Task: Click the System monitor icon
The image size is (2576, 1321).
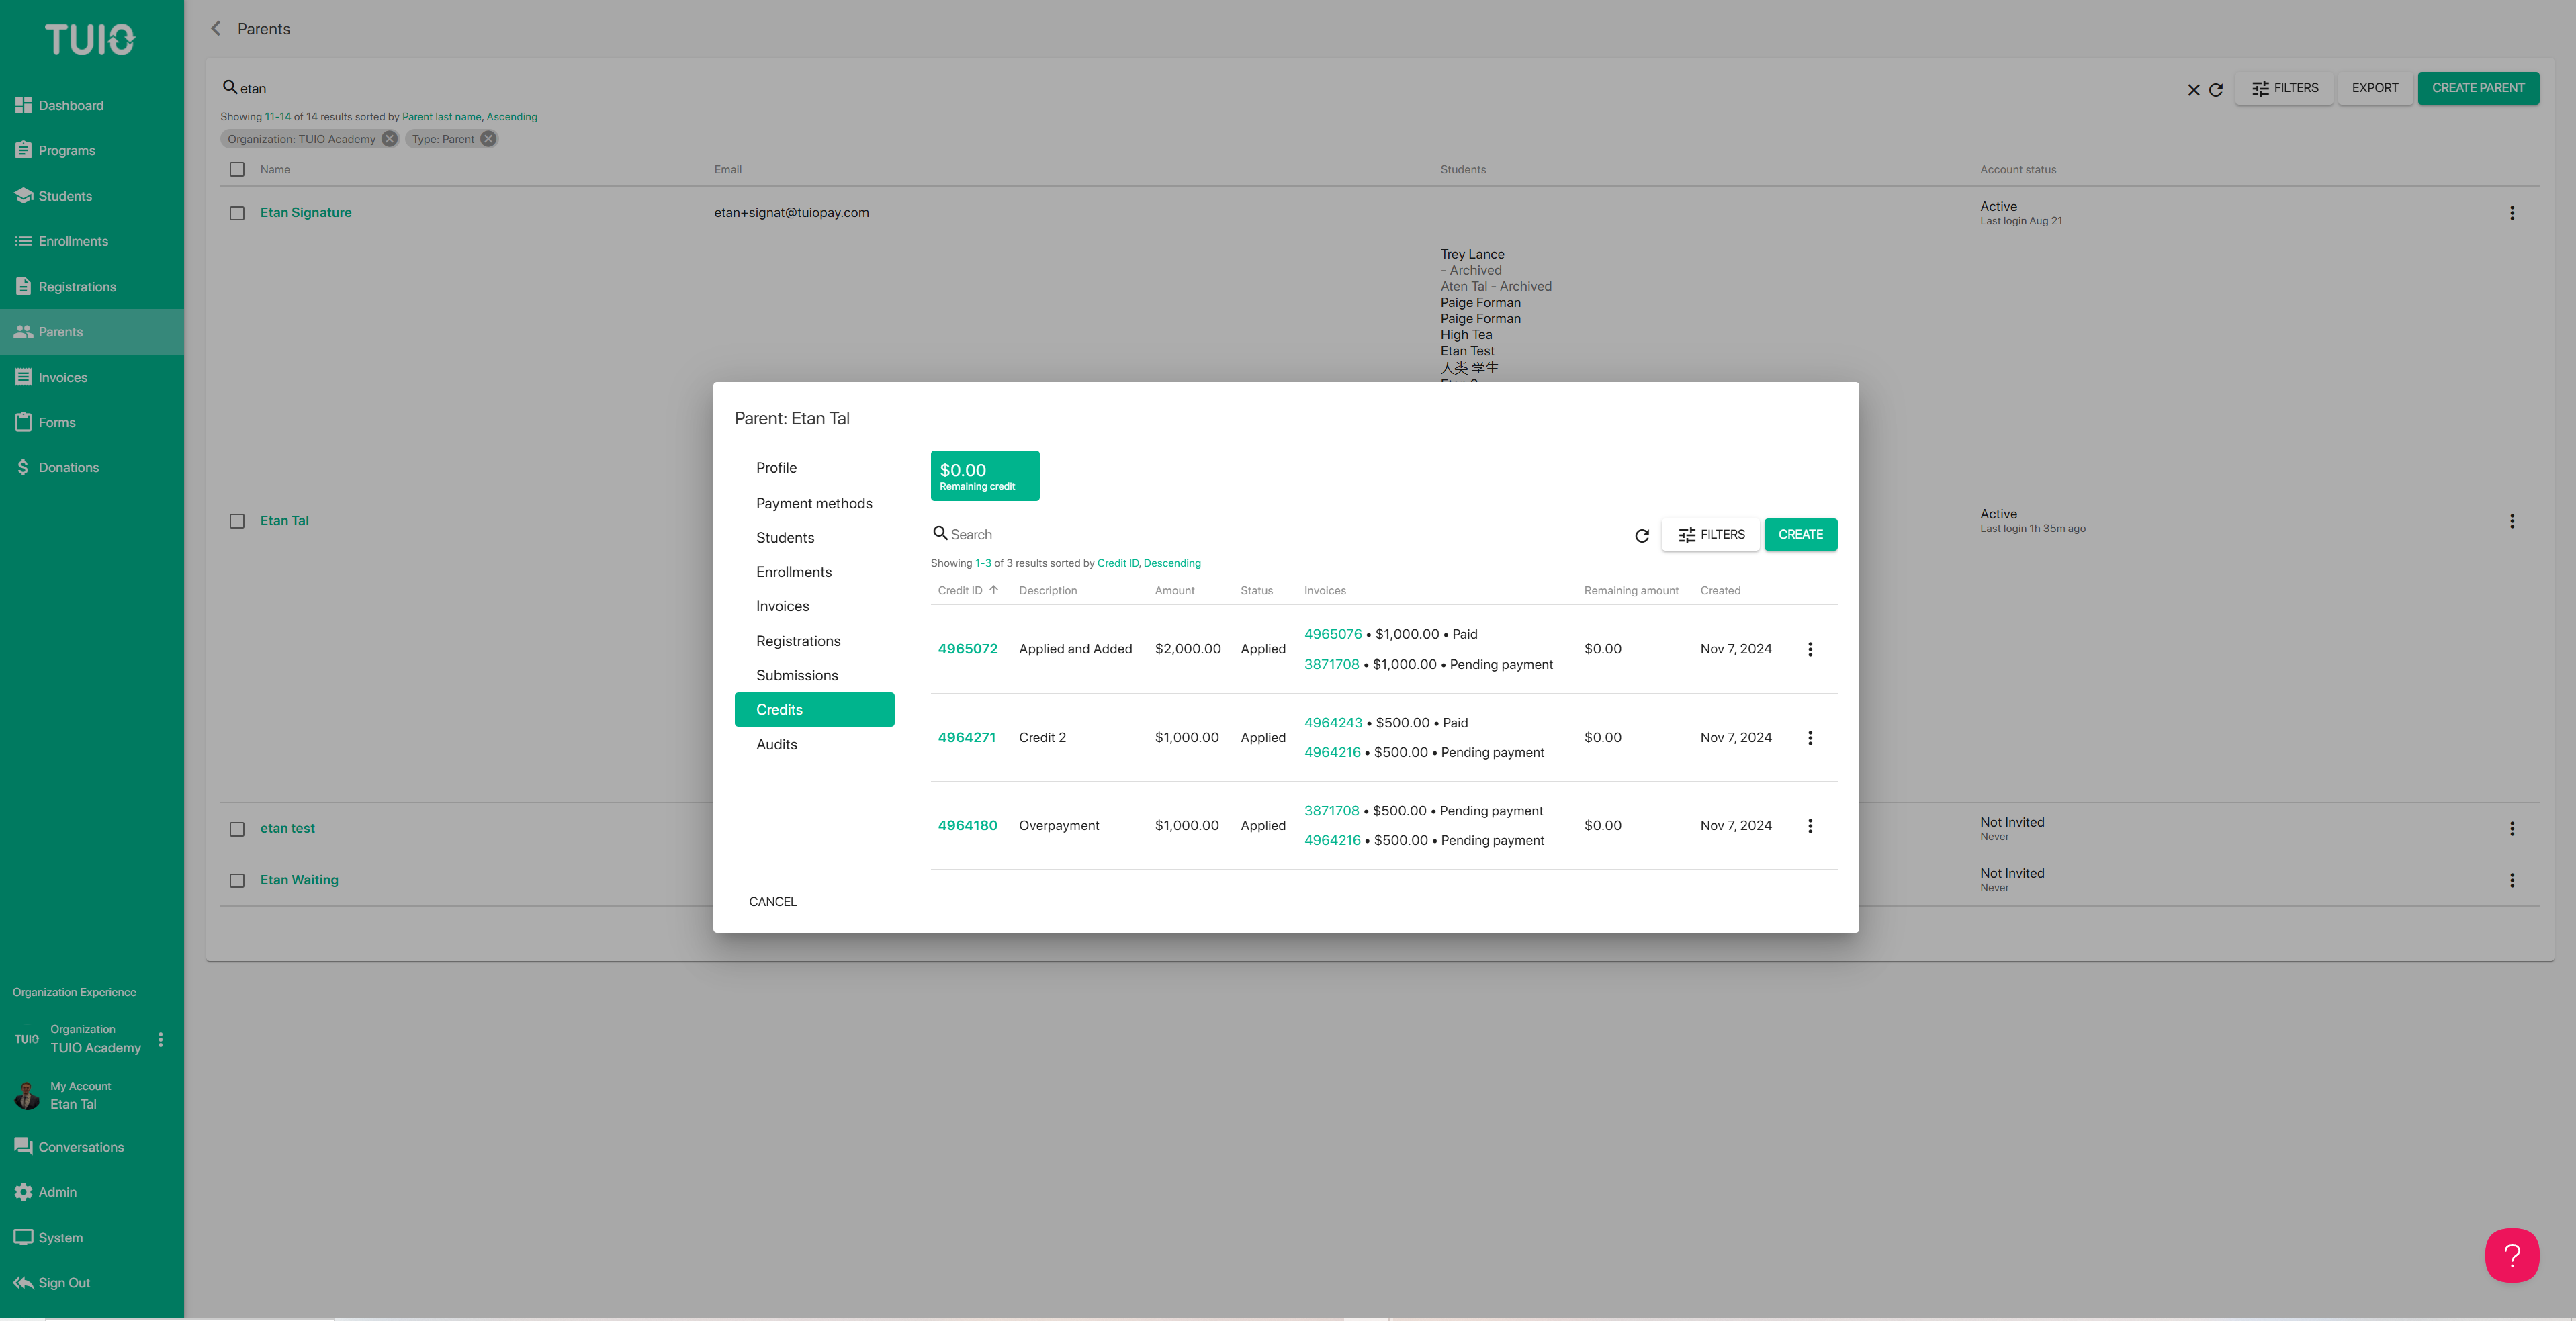Action: tap(23, 1237)
